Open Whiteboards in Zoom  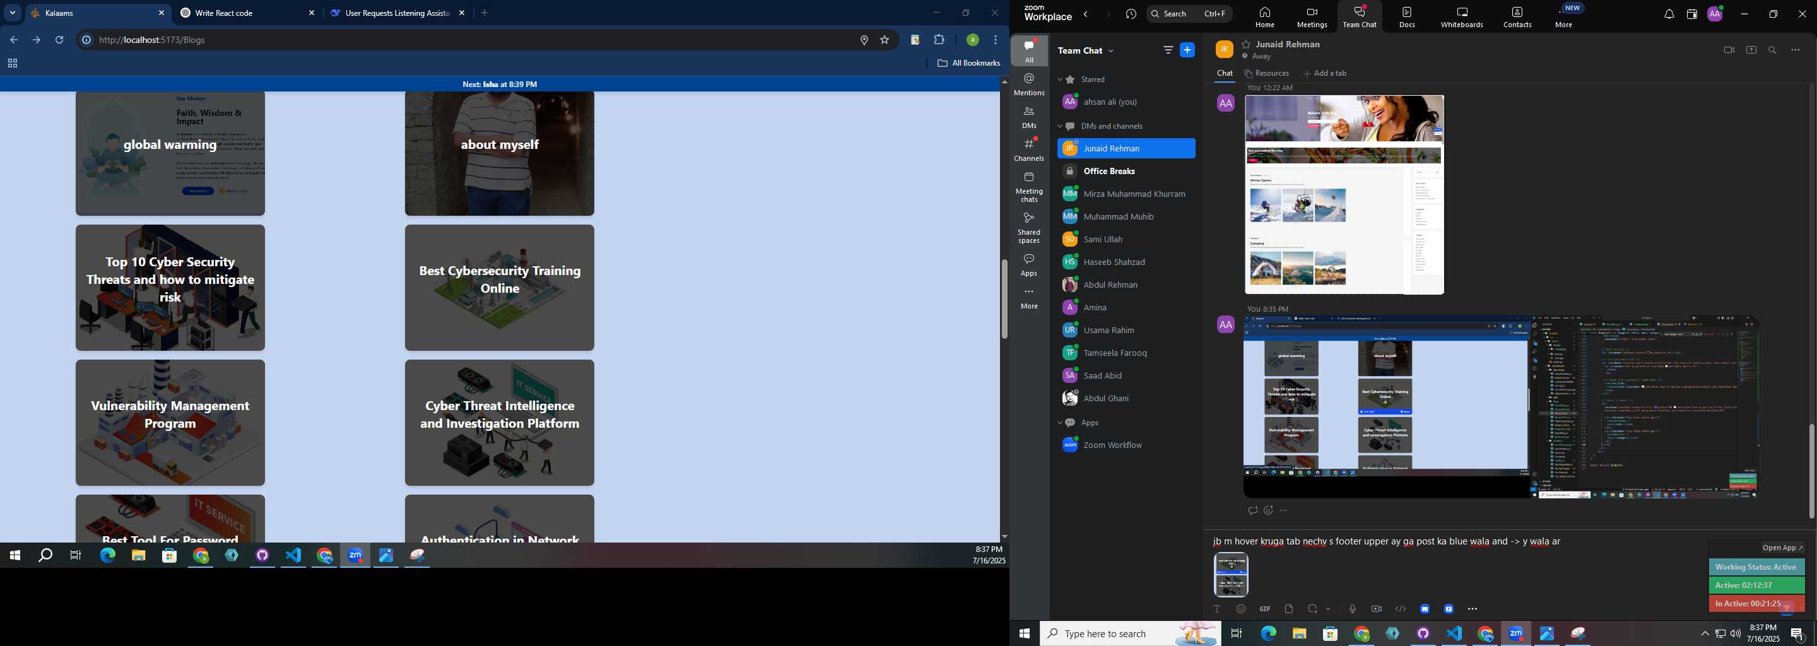[1462, 17]
